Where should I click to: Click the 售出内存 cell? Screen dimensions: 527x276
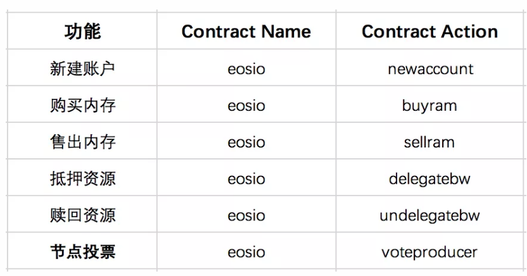coord(82,142)
